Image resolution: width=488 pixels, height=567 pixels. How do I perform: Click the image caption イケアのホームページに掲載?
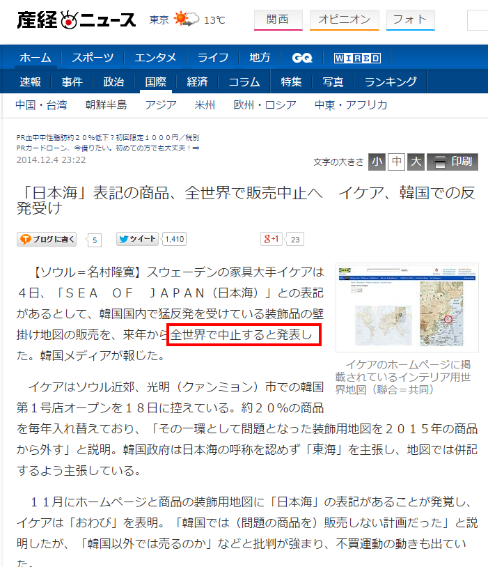point(403,377)
